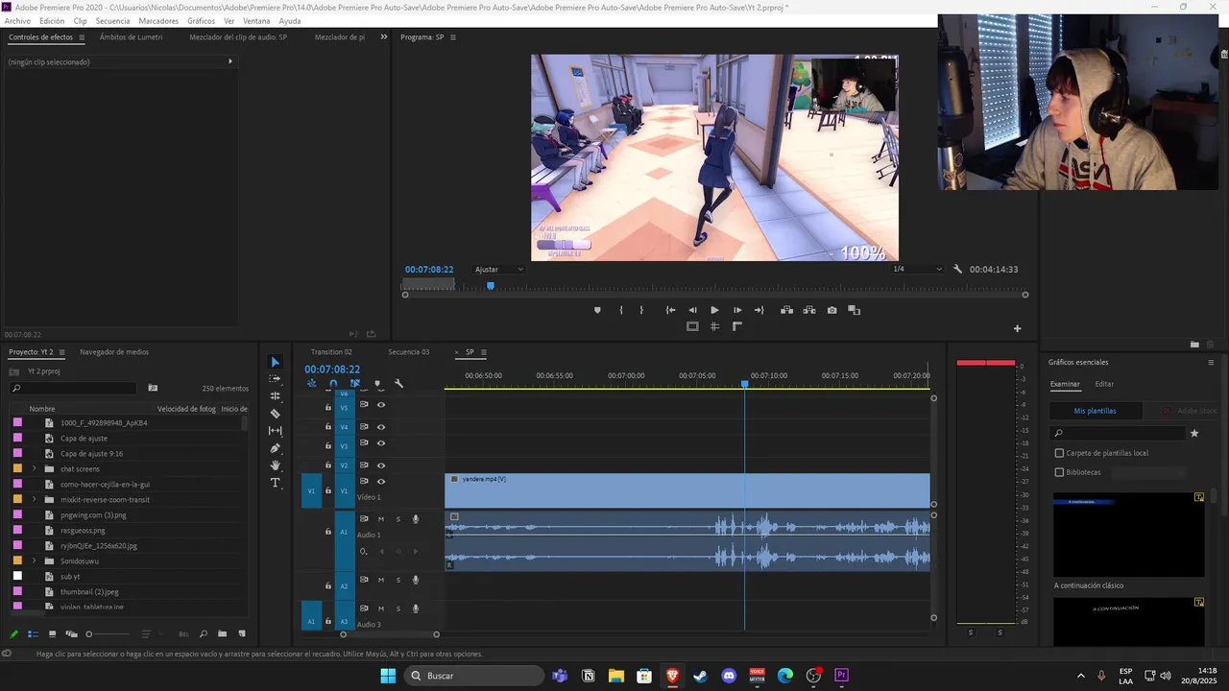Play the Program monitor
The height and width of the screenshot is (691, 1229).
714,310
